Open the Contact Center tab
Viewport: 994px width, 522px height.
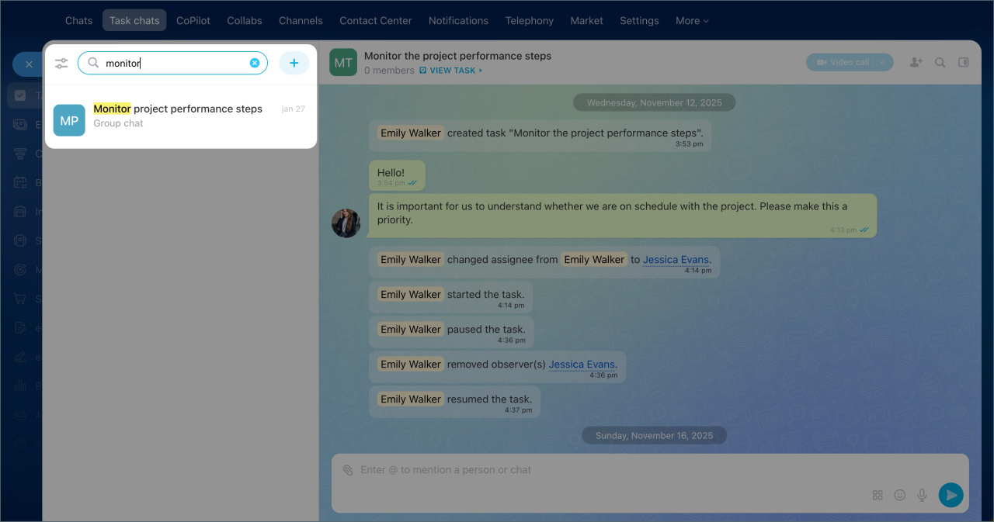click(376, 21)
